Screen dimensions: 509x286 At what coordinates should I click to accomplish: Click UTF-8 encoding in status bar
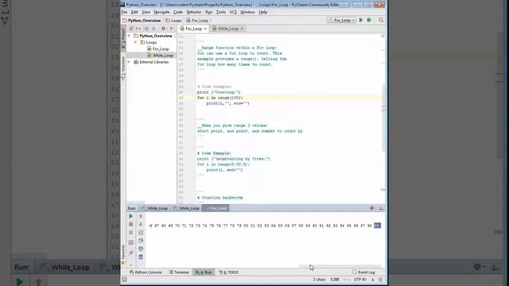(360, 280)
